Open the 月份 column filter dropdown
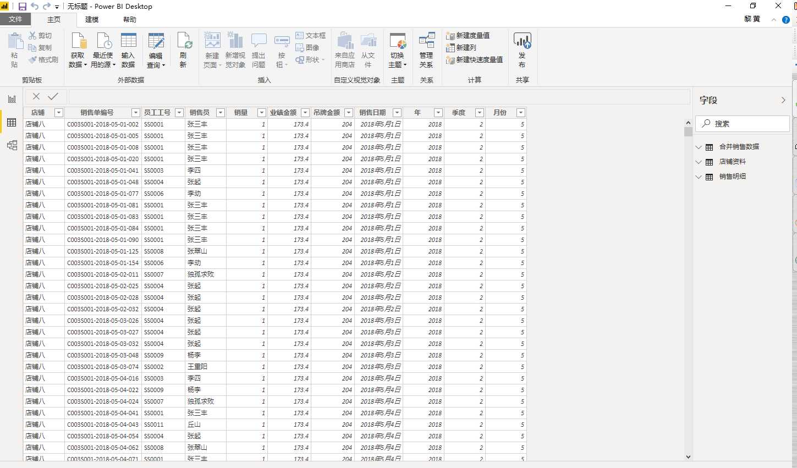The image size is (797, 468). coord(521,113)
